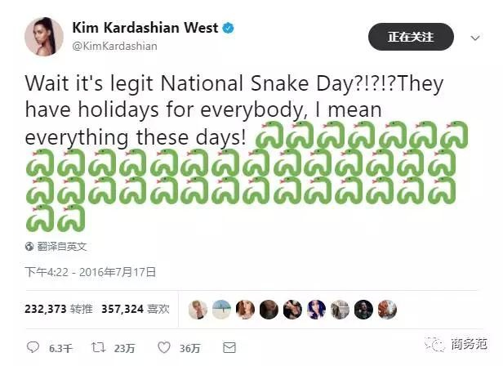Open the beach photo liker avatar
This screenshot has height=366, width=503.
(221, 310)
